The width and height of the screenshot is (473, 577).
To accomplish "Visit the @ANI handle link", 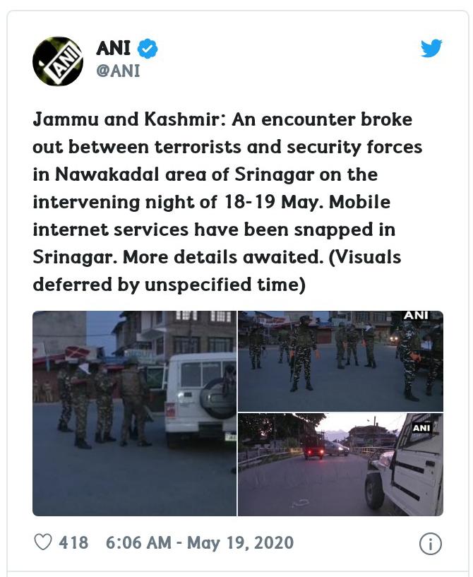I will (118, 71).
